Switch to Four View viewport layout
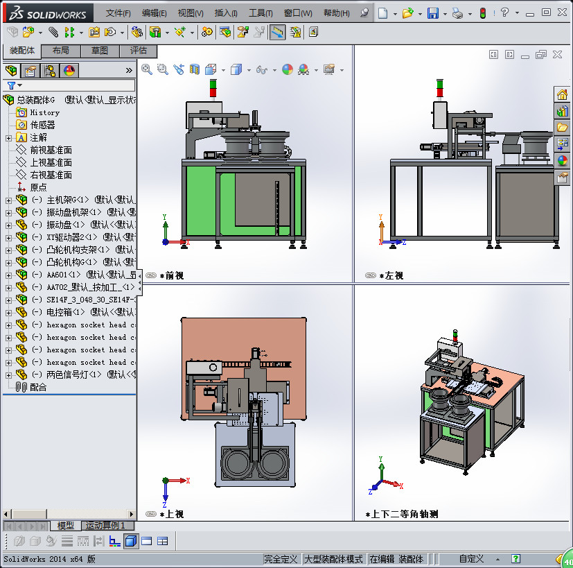This screenshot has width=573, height=568. [162, 541]
